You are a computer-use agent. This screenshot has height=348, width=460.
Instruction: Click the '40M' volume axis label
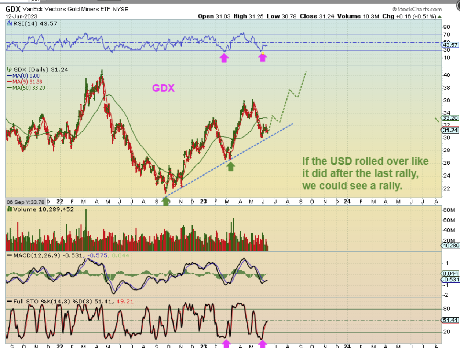pos(449,231)
